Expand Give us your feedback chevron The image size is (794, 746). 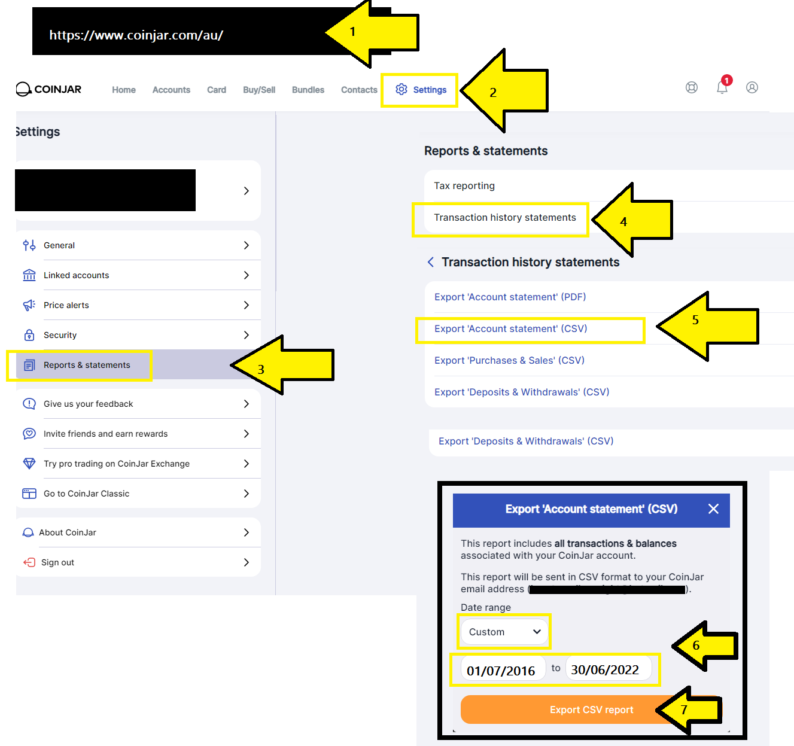click(x=247, y=404)
